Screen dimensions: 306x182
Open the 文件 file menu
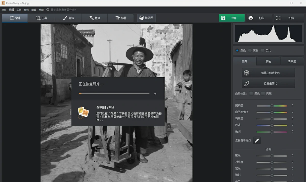click(x=4, y=10)
